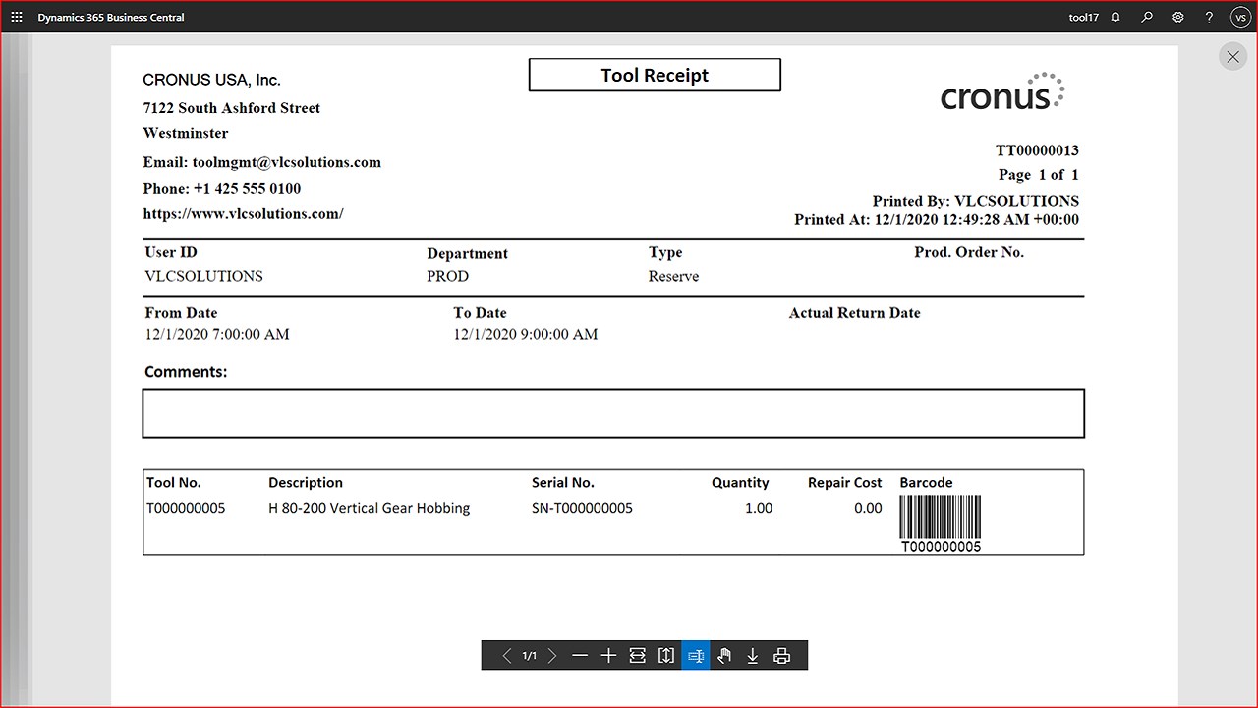Click description H 80-200 Vertical Gear Hobbing

[x=369, y=508]
